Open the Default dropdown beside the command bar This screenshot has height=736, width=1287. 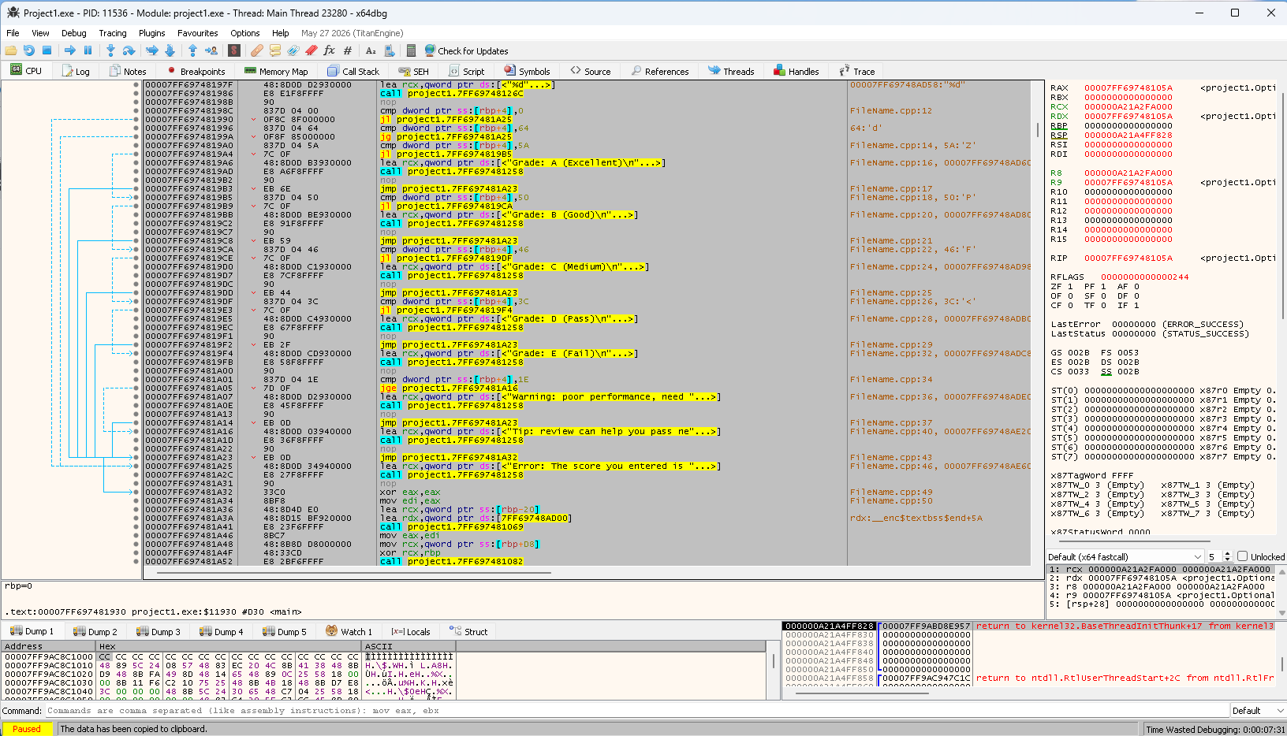pyautogui.click(x=1258, y=711)
